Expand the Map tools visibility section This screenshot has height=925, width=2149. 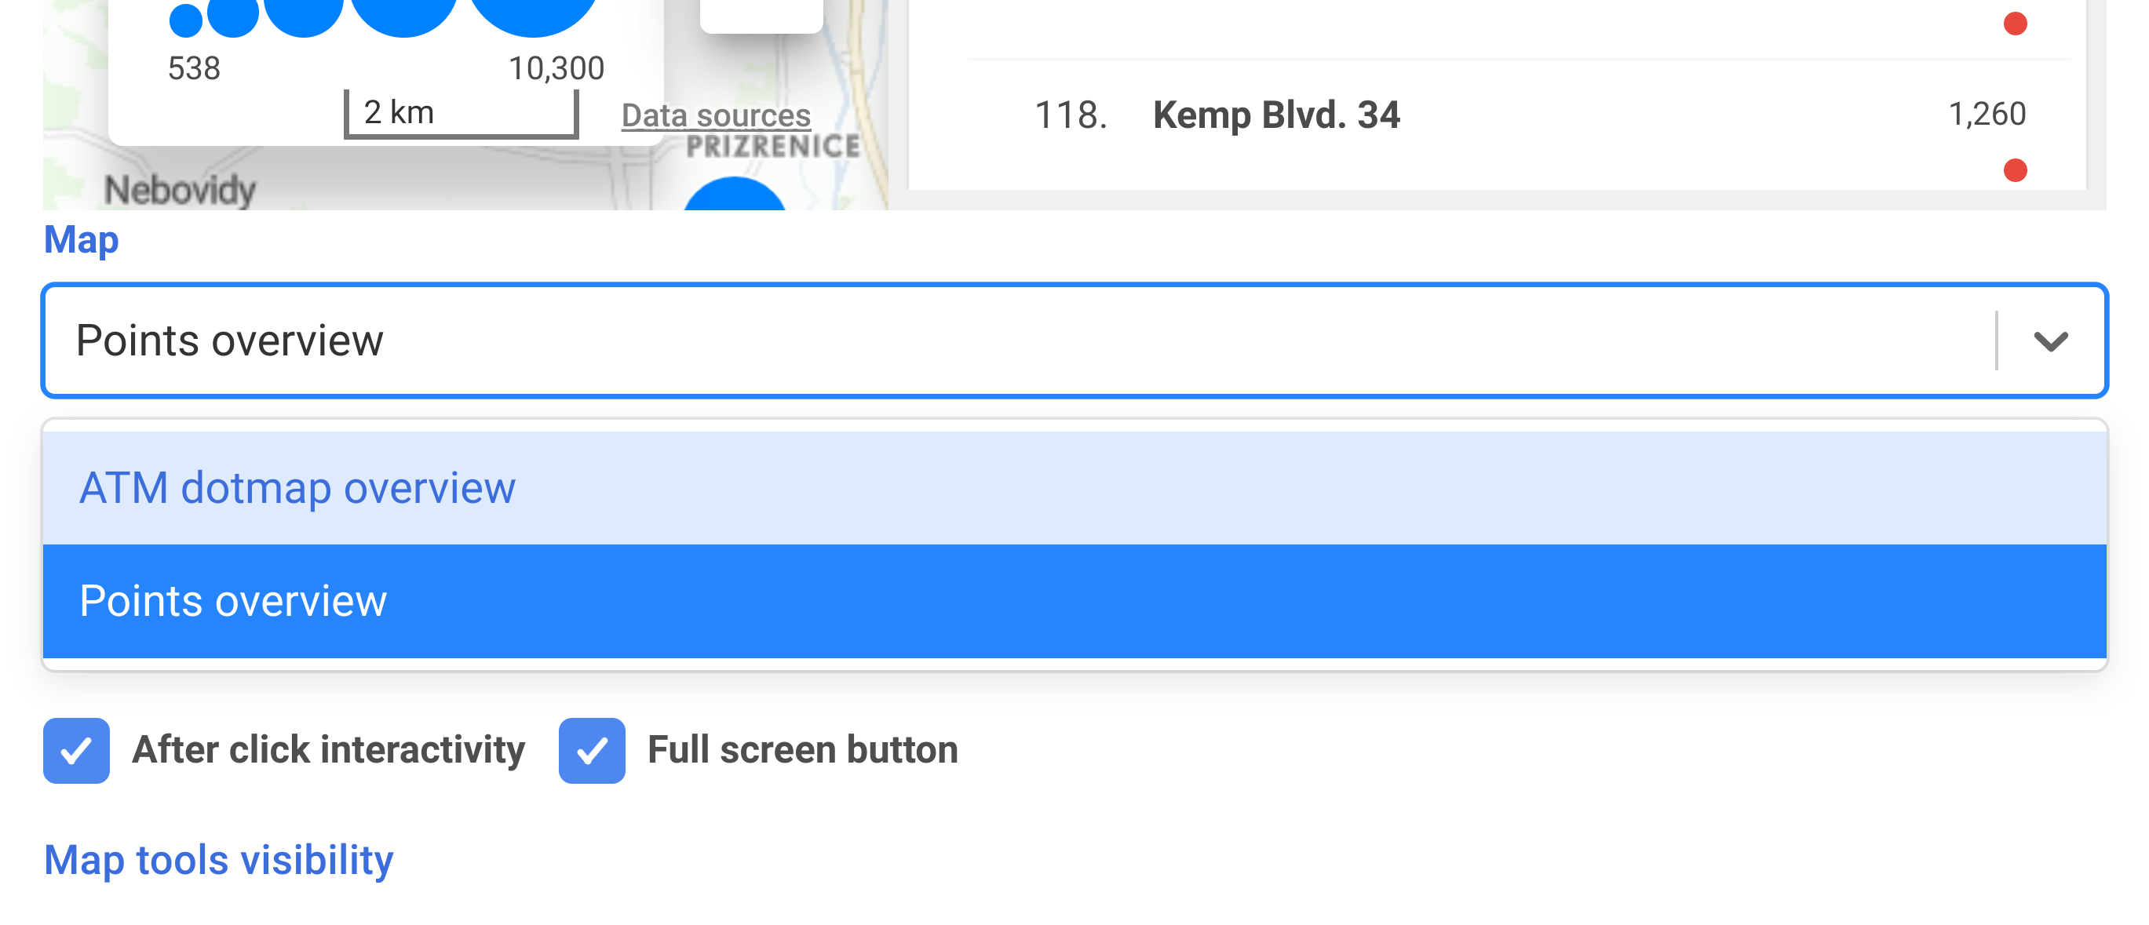point(218,860)
